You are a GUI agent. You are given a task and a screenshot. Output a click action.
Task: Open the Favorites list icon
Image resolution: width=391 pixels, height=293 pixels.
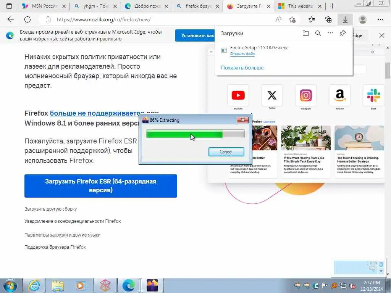(x=312, y=19)
